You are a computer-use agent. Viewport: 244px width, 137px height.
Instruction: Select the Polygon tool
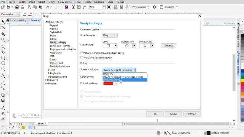click(x=3, y=68)
